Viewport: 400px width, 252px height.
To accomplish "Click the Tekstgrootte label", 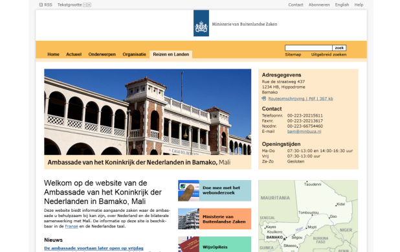I will coord(69,5).
